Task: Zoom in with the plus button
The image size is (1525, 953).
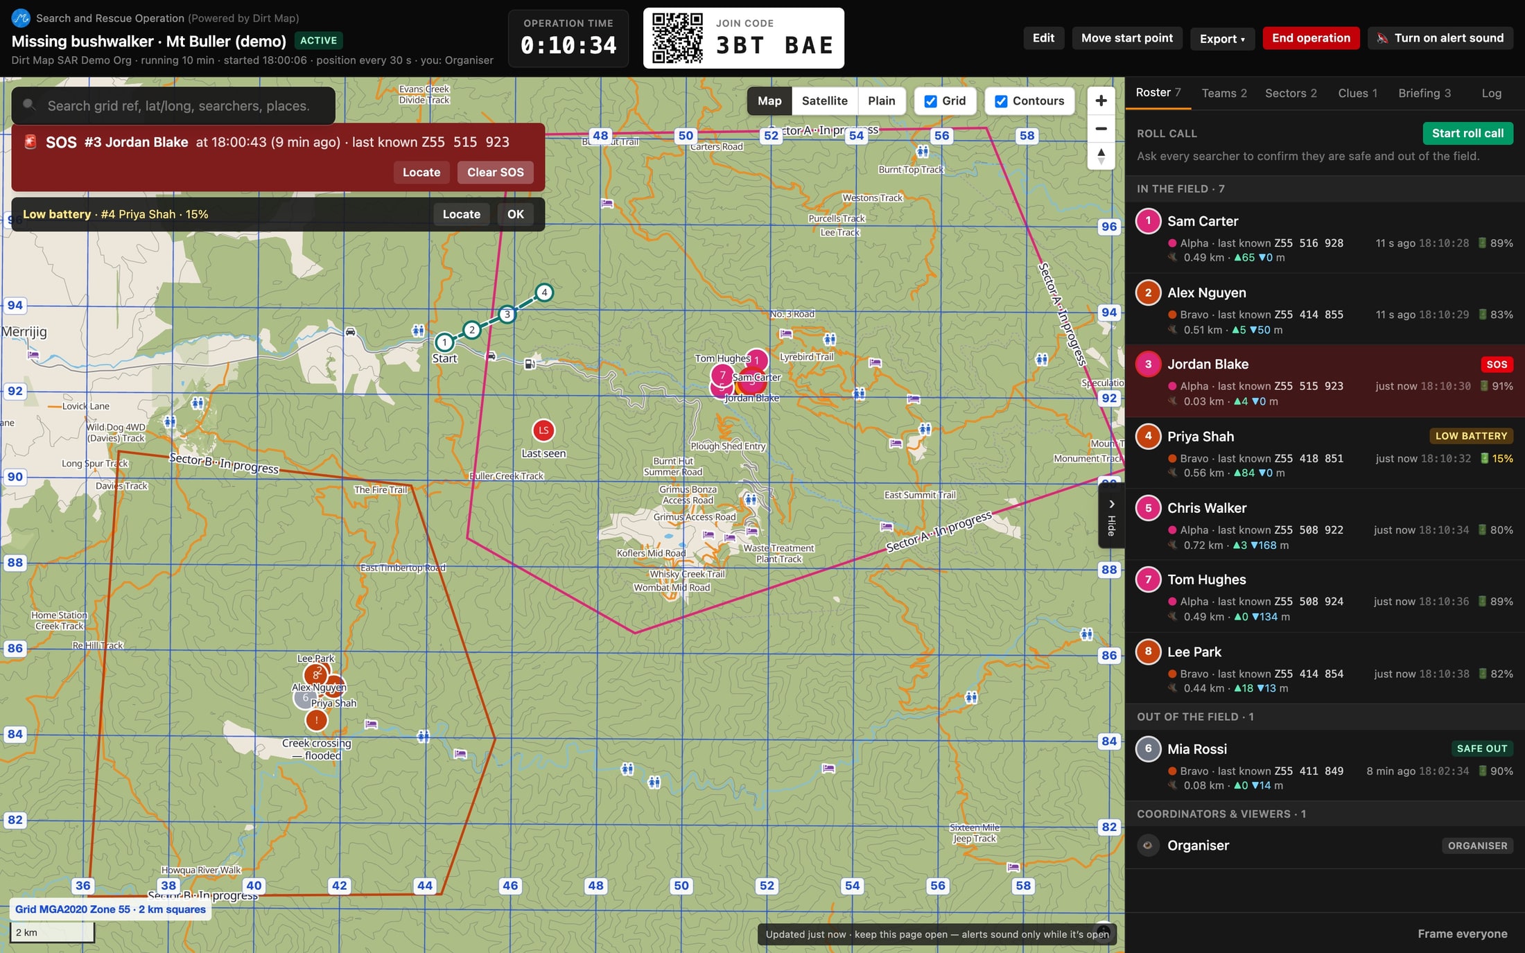Action: [x=1101, y=100]
